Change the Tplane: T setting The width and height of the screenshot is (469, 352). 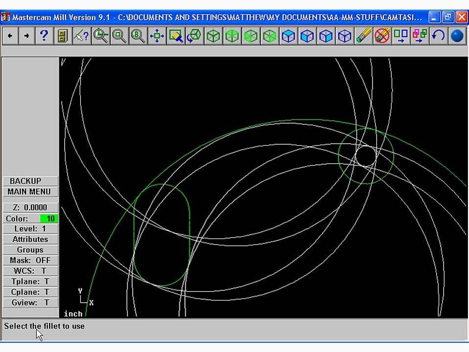tap(30, 282)
